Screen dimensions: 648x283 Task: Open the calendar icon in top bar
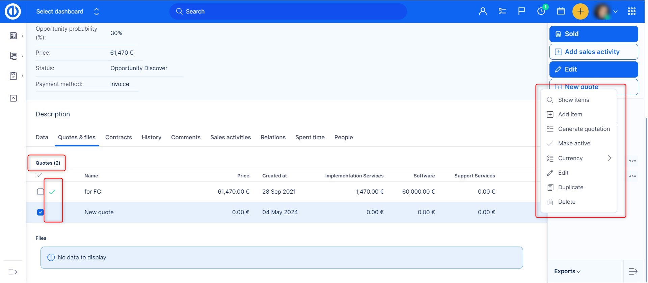pos(561,11)
